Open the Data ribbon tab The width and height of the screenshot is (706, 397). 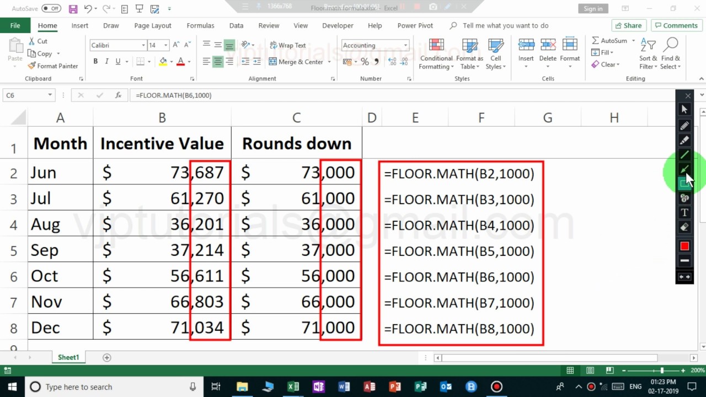click(236, 25)
